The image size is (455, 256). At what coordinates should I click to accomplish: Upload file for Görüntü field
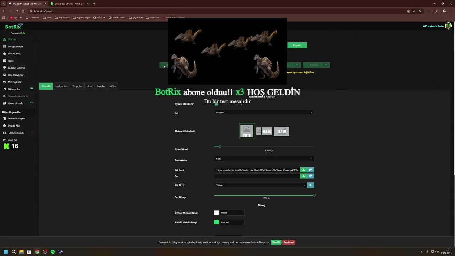[x=304, y=170]
